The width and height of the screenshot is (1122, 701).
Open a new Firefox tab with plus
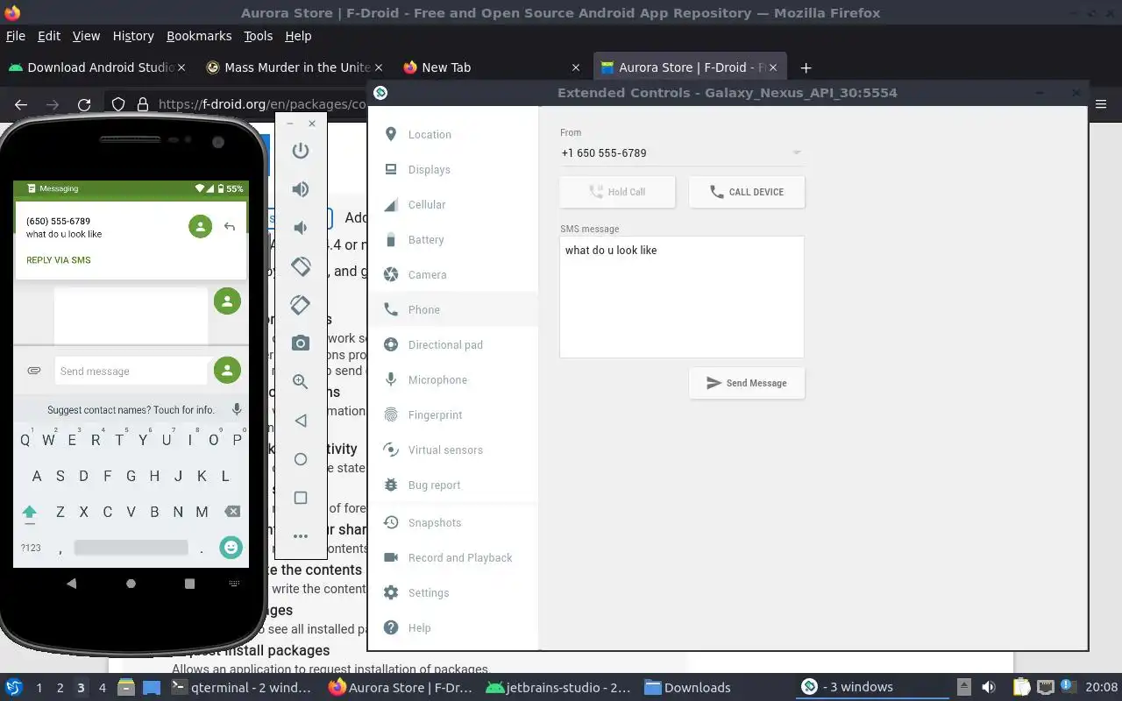806,67
